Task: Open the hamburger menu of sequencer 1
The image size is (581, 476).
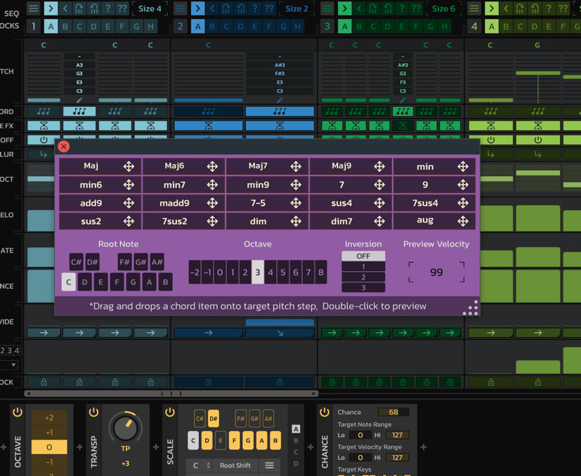Action: [32, 9]
